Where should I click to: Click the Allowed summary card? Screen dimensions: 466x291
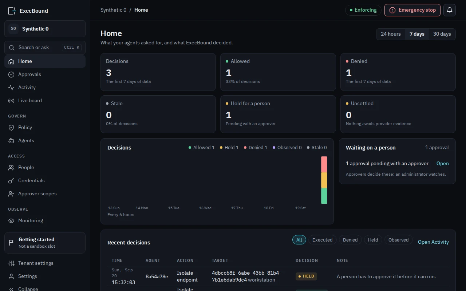tap(278, 72)
